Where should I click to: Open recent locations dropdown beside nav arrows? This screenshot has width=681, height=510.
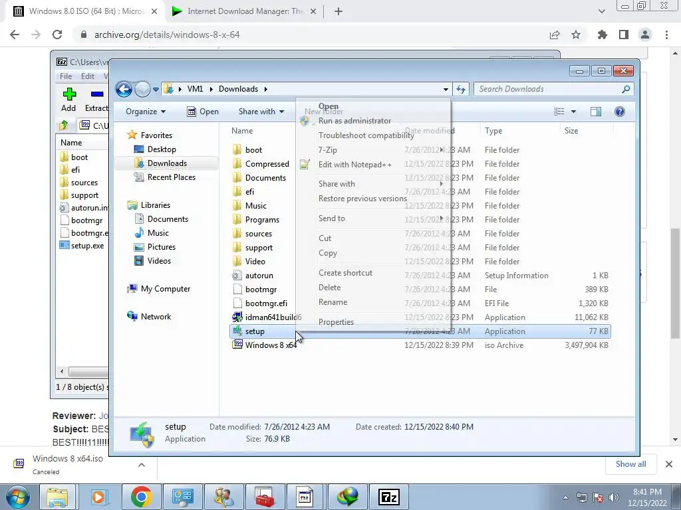[156, 90]
